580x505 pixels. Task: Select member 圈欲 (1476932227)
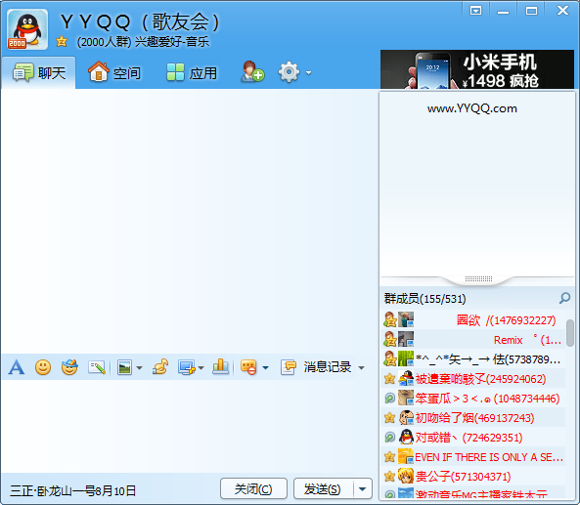click(473, 319)
